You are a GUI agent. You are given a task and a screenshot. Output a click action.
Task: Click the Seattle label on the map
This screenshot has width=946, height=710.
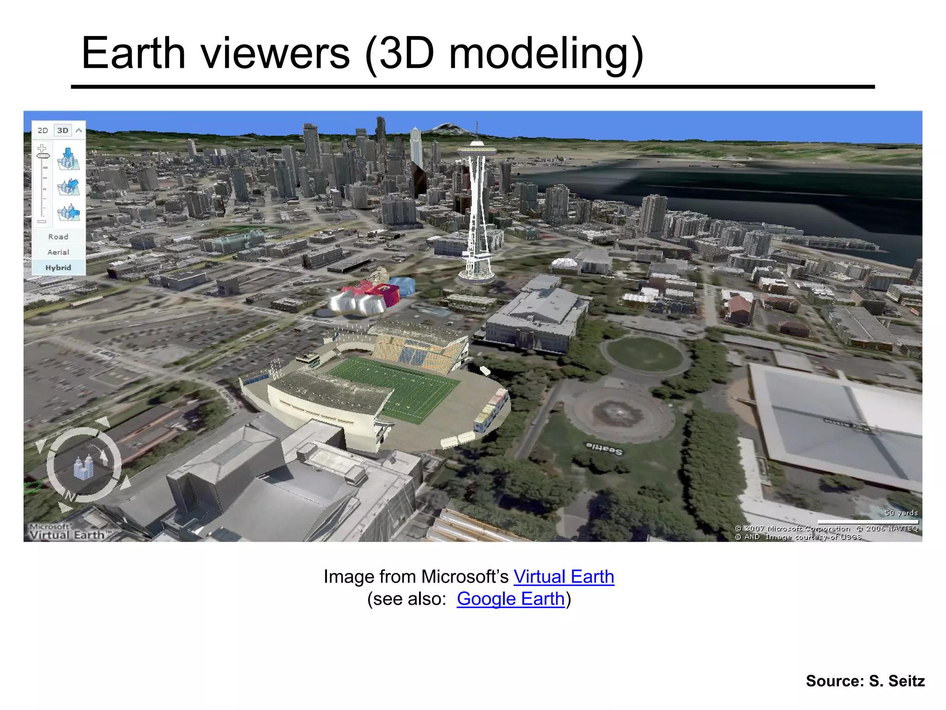coord(604,448)
